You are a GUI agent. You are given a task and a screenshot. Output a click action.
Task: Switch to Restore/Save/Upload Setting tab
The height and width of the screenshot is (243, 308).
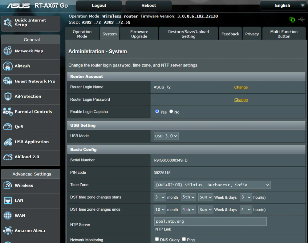(188, 34)
